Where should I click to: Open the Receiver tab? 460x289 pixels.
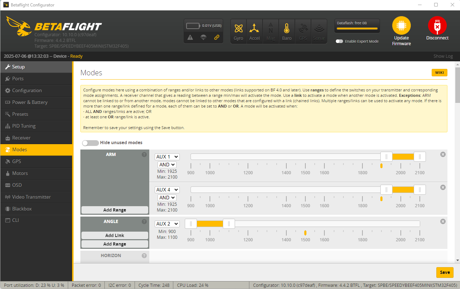(36, 138)
